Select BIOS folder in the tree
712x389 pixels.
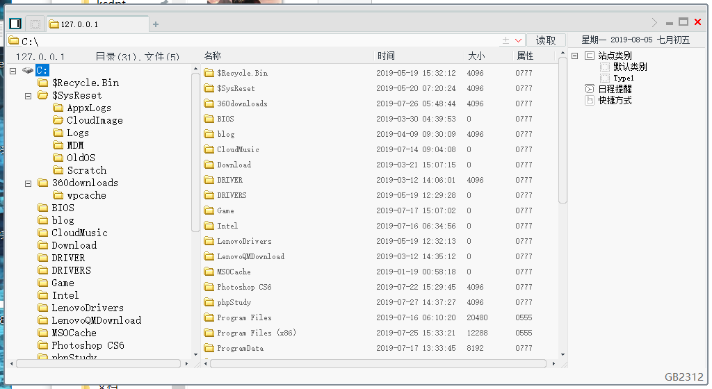coord(63,208)
